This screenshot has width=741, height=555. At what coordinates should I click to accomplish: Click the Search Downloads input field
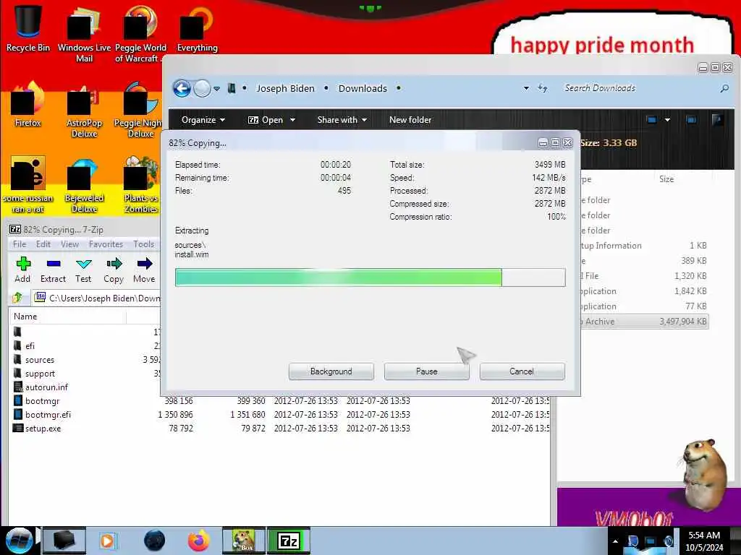coord(638,88)
